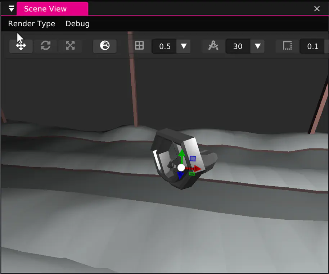Enable snap-to-grid via the grid toggle

(139, 46)
